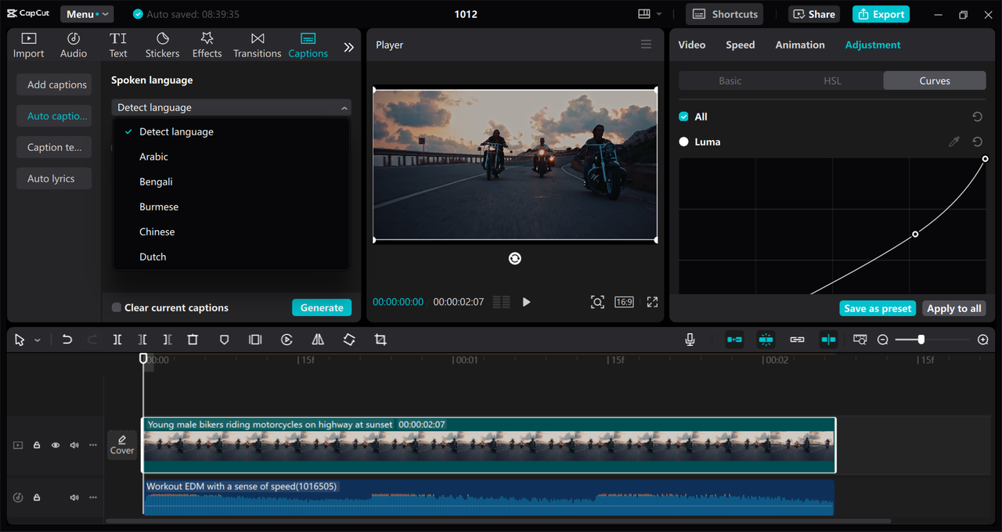The width and height of the screenshot is (1002, 532).
Task: Expand more tabs with double chevron
Action: click(x=348, y=47)
